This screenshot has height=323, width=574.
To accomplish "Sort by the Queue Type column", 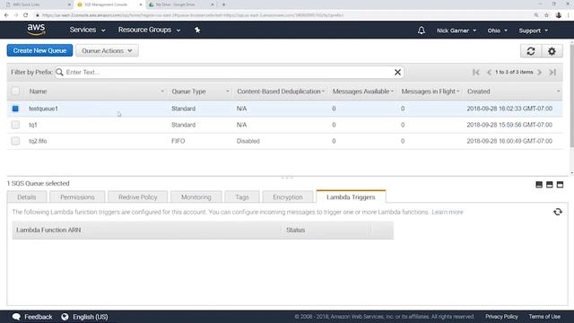I will [200, 92].
